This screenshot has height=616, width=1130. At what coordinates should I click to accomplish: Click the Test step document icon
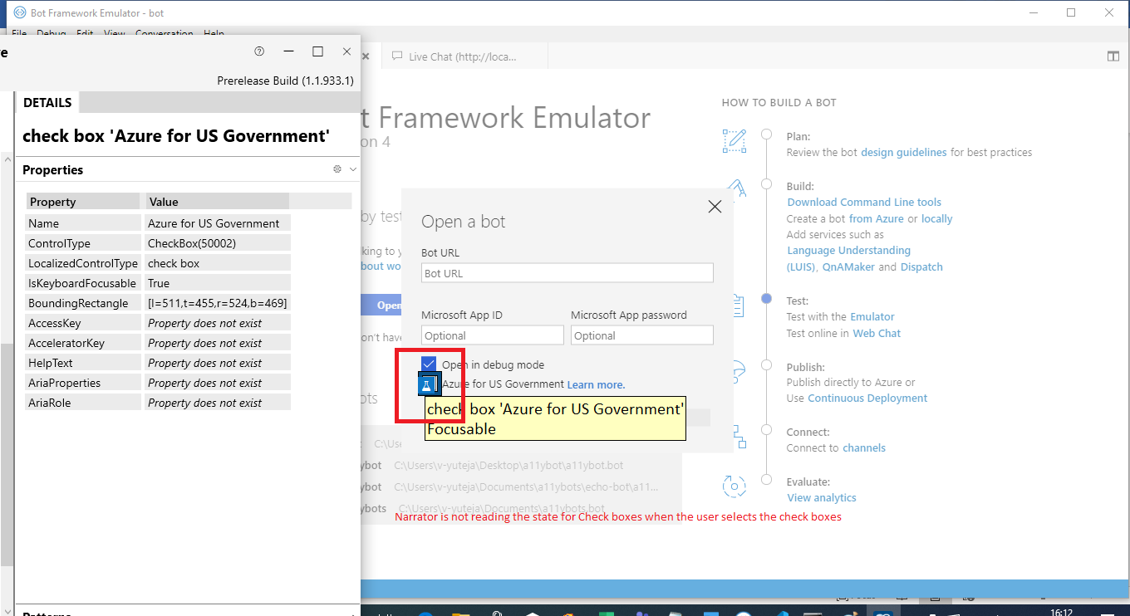[739, 306]
